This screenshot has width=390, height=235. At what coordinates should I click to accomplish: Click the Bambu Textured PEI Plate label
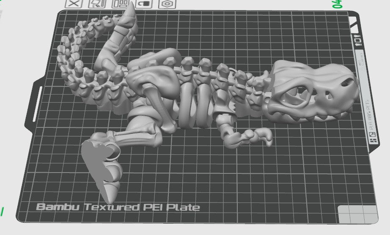click(x=118, y=207)
